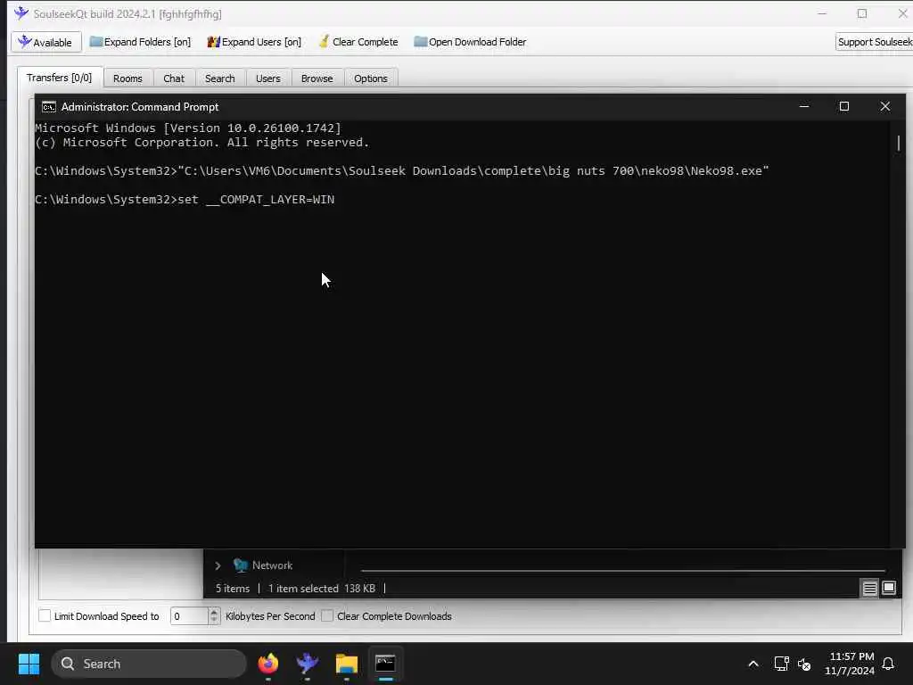
Task: Click the Support Soulseek button
Action: click(x=874, y=42)
